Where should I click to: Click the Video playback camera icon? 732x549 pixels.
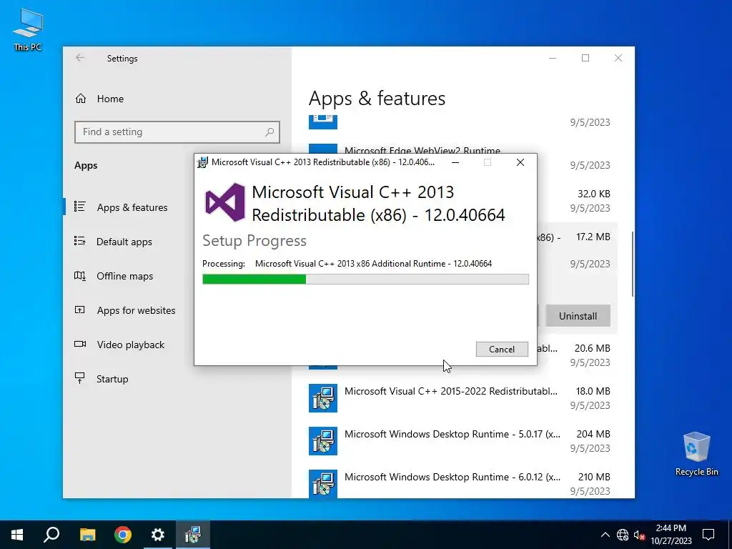click(80, 344)
